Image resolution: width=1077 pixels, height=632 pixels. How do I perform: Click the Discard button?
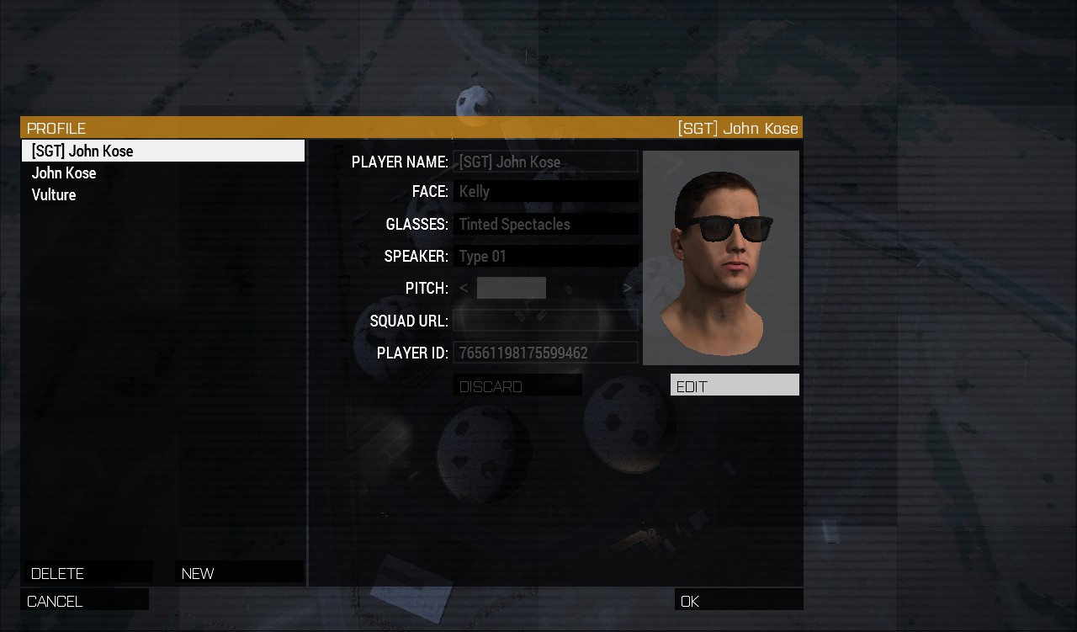517,385
